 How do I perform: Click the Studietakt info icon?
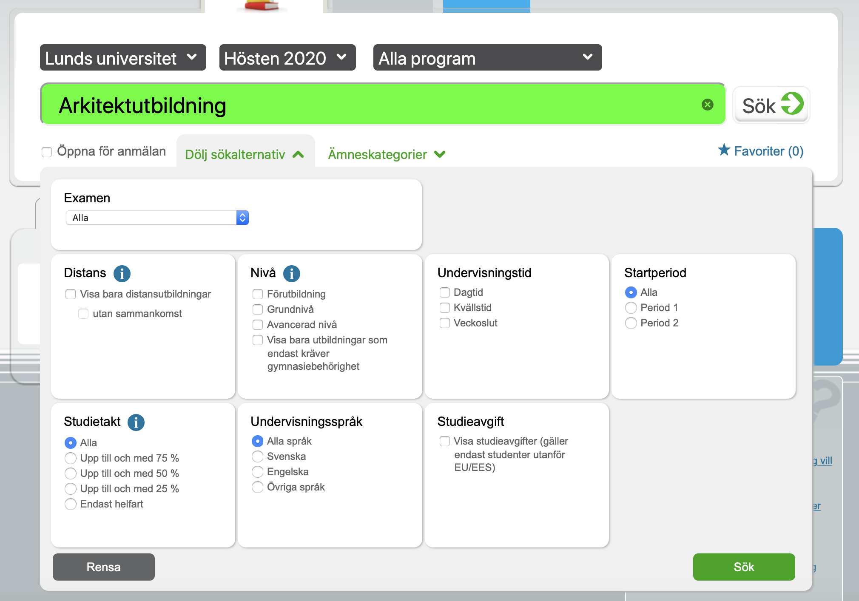136,422
